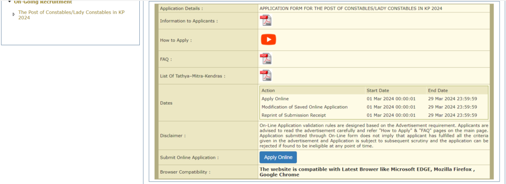Screen dimensions: 506x184
Task: Open the Information to Applicants PDF icon
Action: 265,20
